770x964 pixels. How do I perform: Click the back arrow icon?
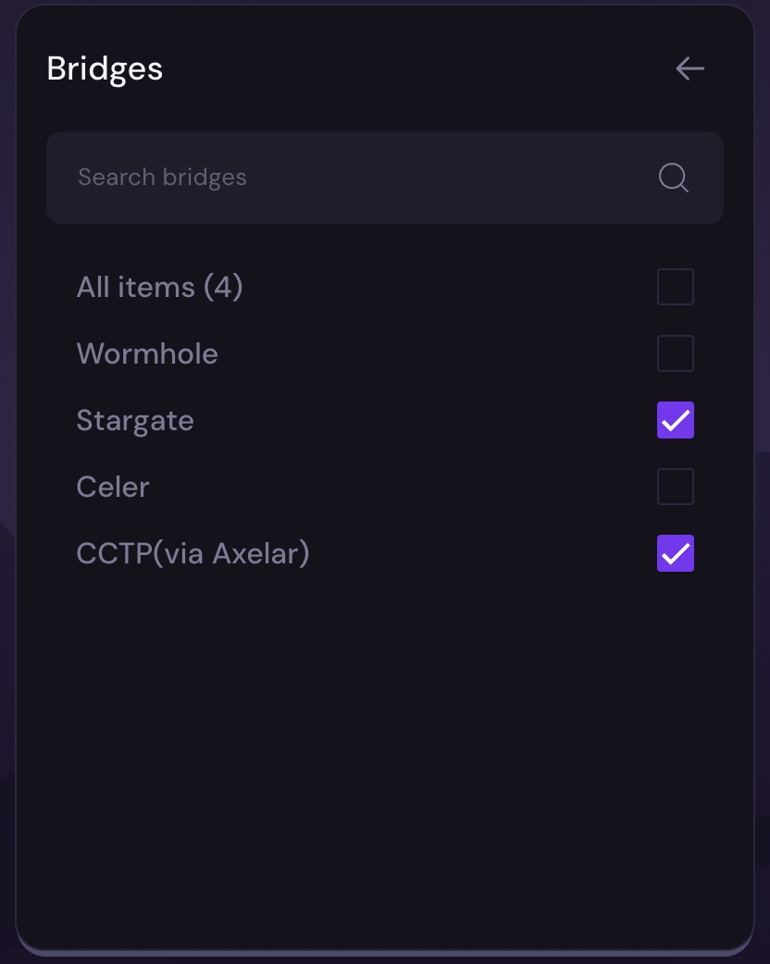[689, 68]
